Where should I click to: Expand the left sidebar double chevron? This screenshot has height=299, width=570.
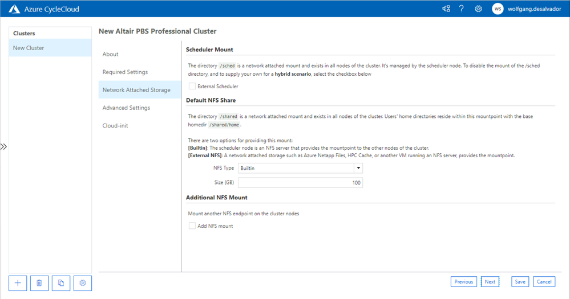pos(3,147)
